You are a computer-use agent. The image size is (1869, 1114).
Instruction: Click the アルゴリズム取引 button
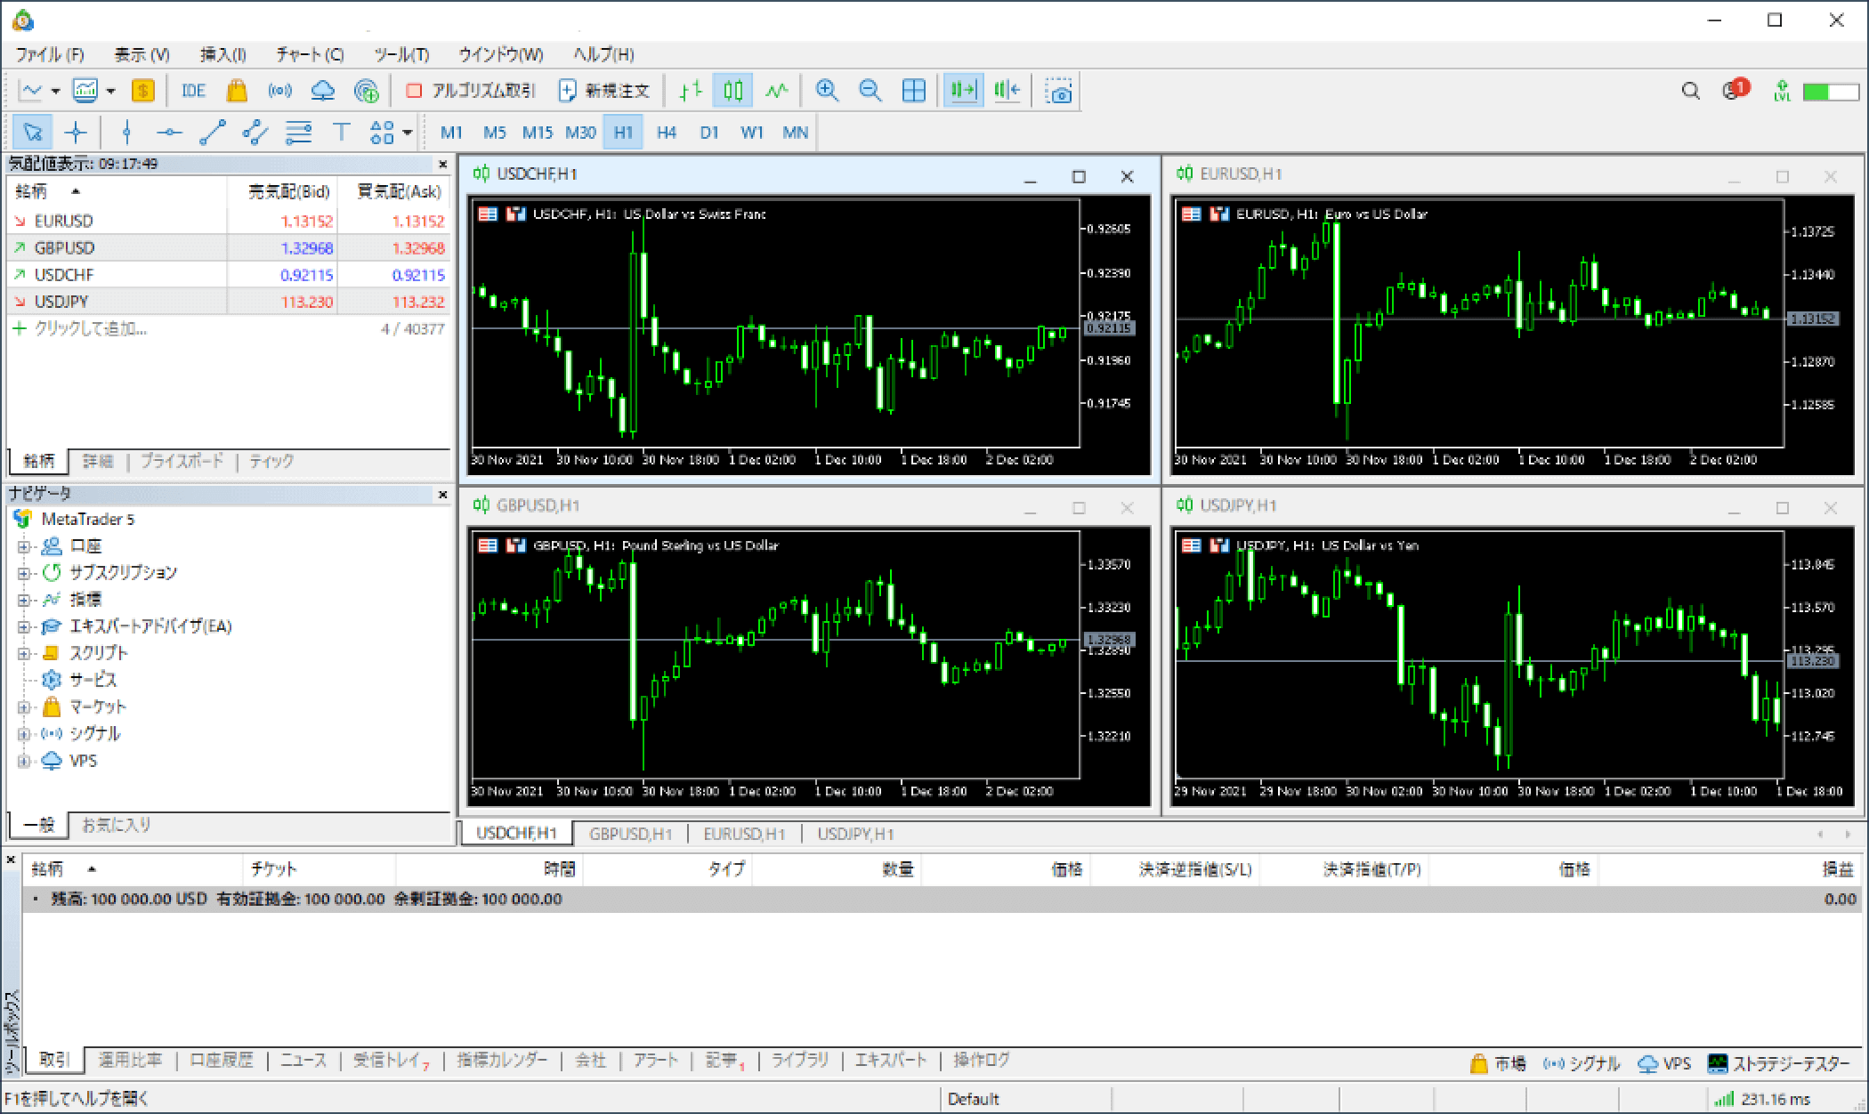471,91
